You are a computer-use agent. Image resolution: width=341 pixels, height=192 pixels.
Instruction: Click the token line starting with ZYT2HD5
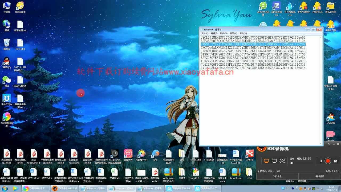[x=253, y=68]
